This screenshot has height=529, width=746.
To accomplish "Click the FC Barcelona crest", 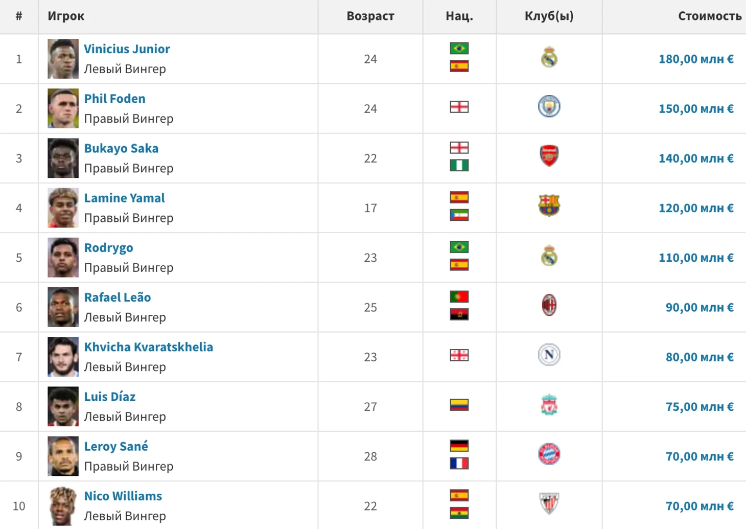I will coord(549,205).
